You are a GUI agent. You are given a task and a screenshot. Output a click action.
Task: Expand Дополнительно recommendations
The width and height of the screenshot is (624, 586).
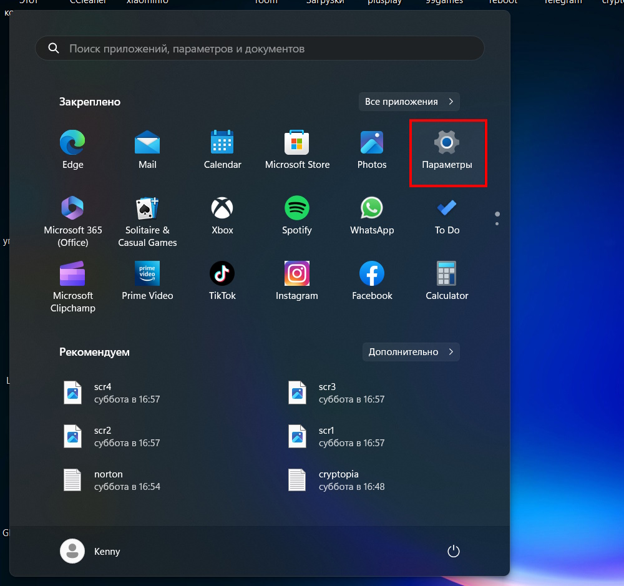[411, 352]
